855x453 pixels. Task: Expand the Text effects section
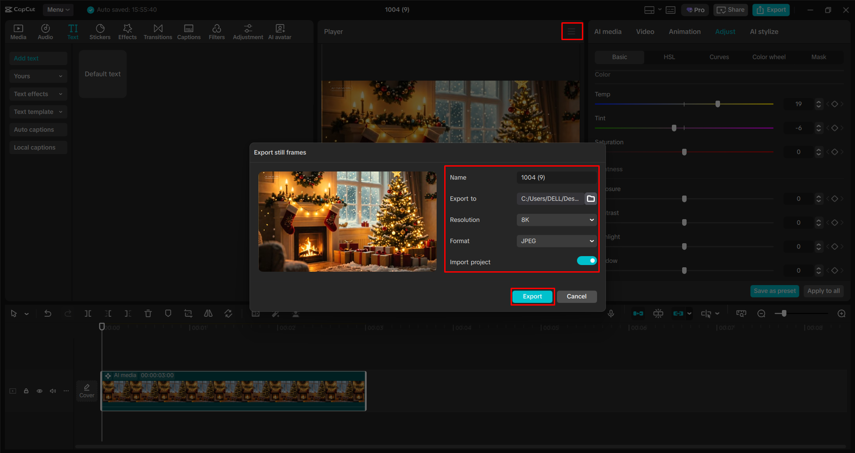pyautogui.click(x=38, y=94)
